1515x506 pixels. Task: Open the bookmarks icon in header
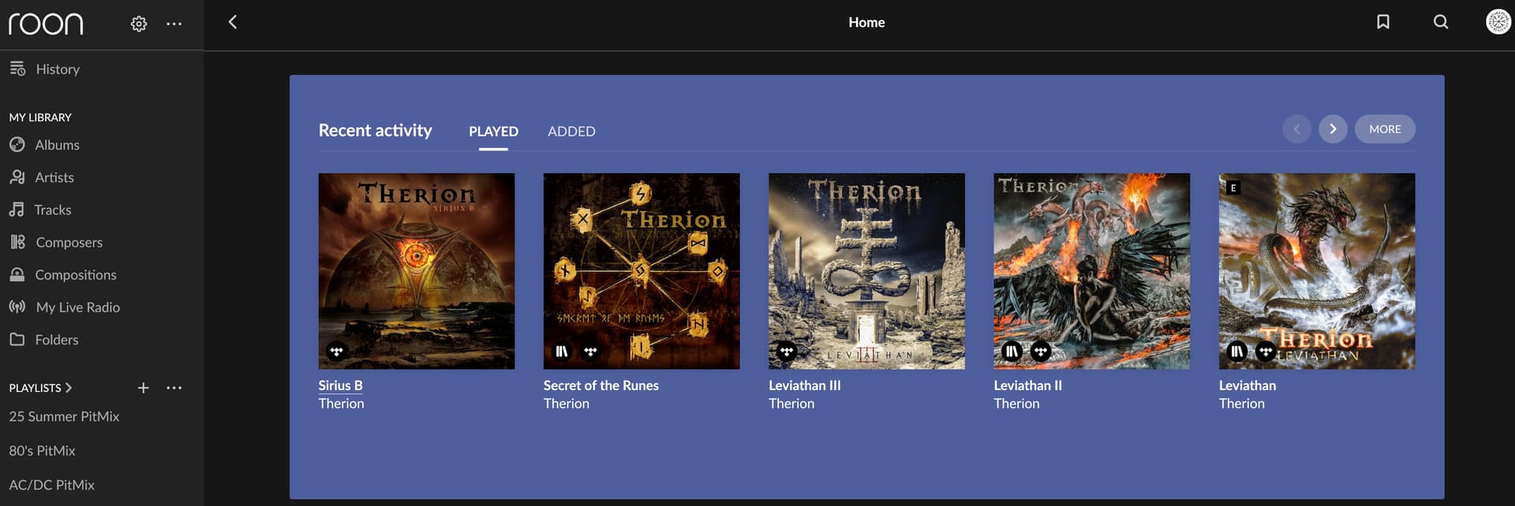(1382, 22)
